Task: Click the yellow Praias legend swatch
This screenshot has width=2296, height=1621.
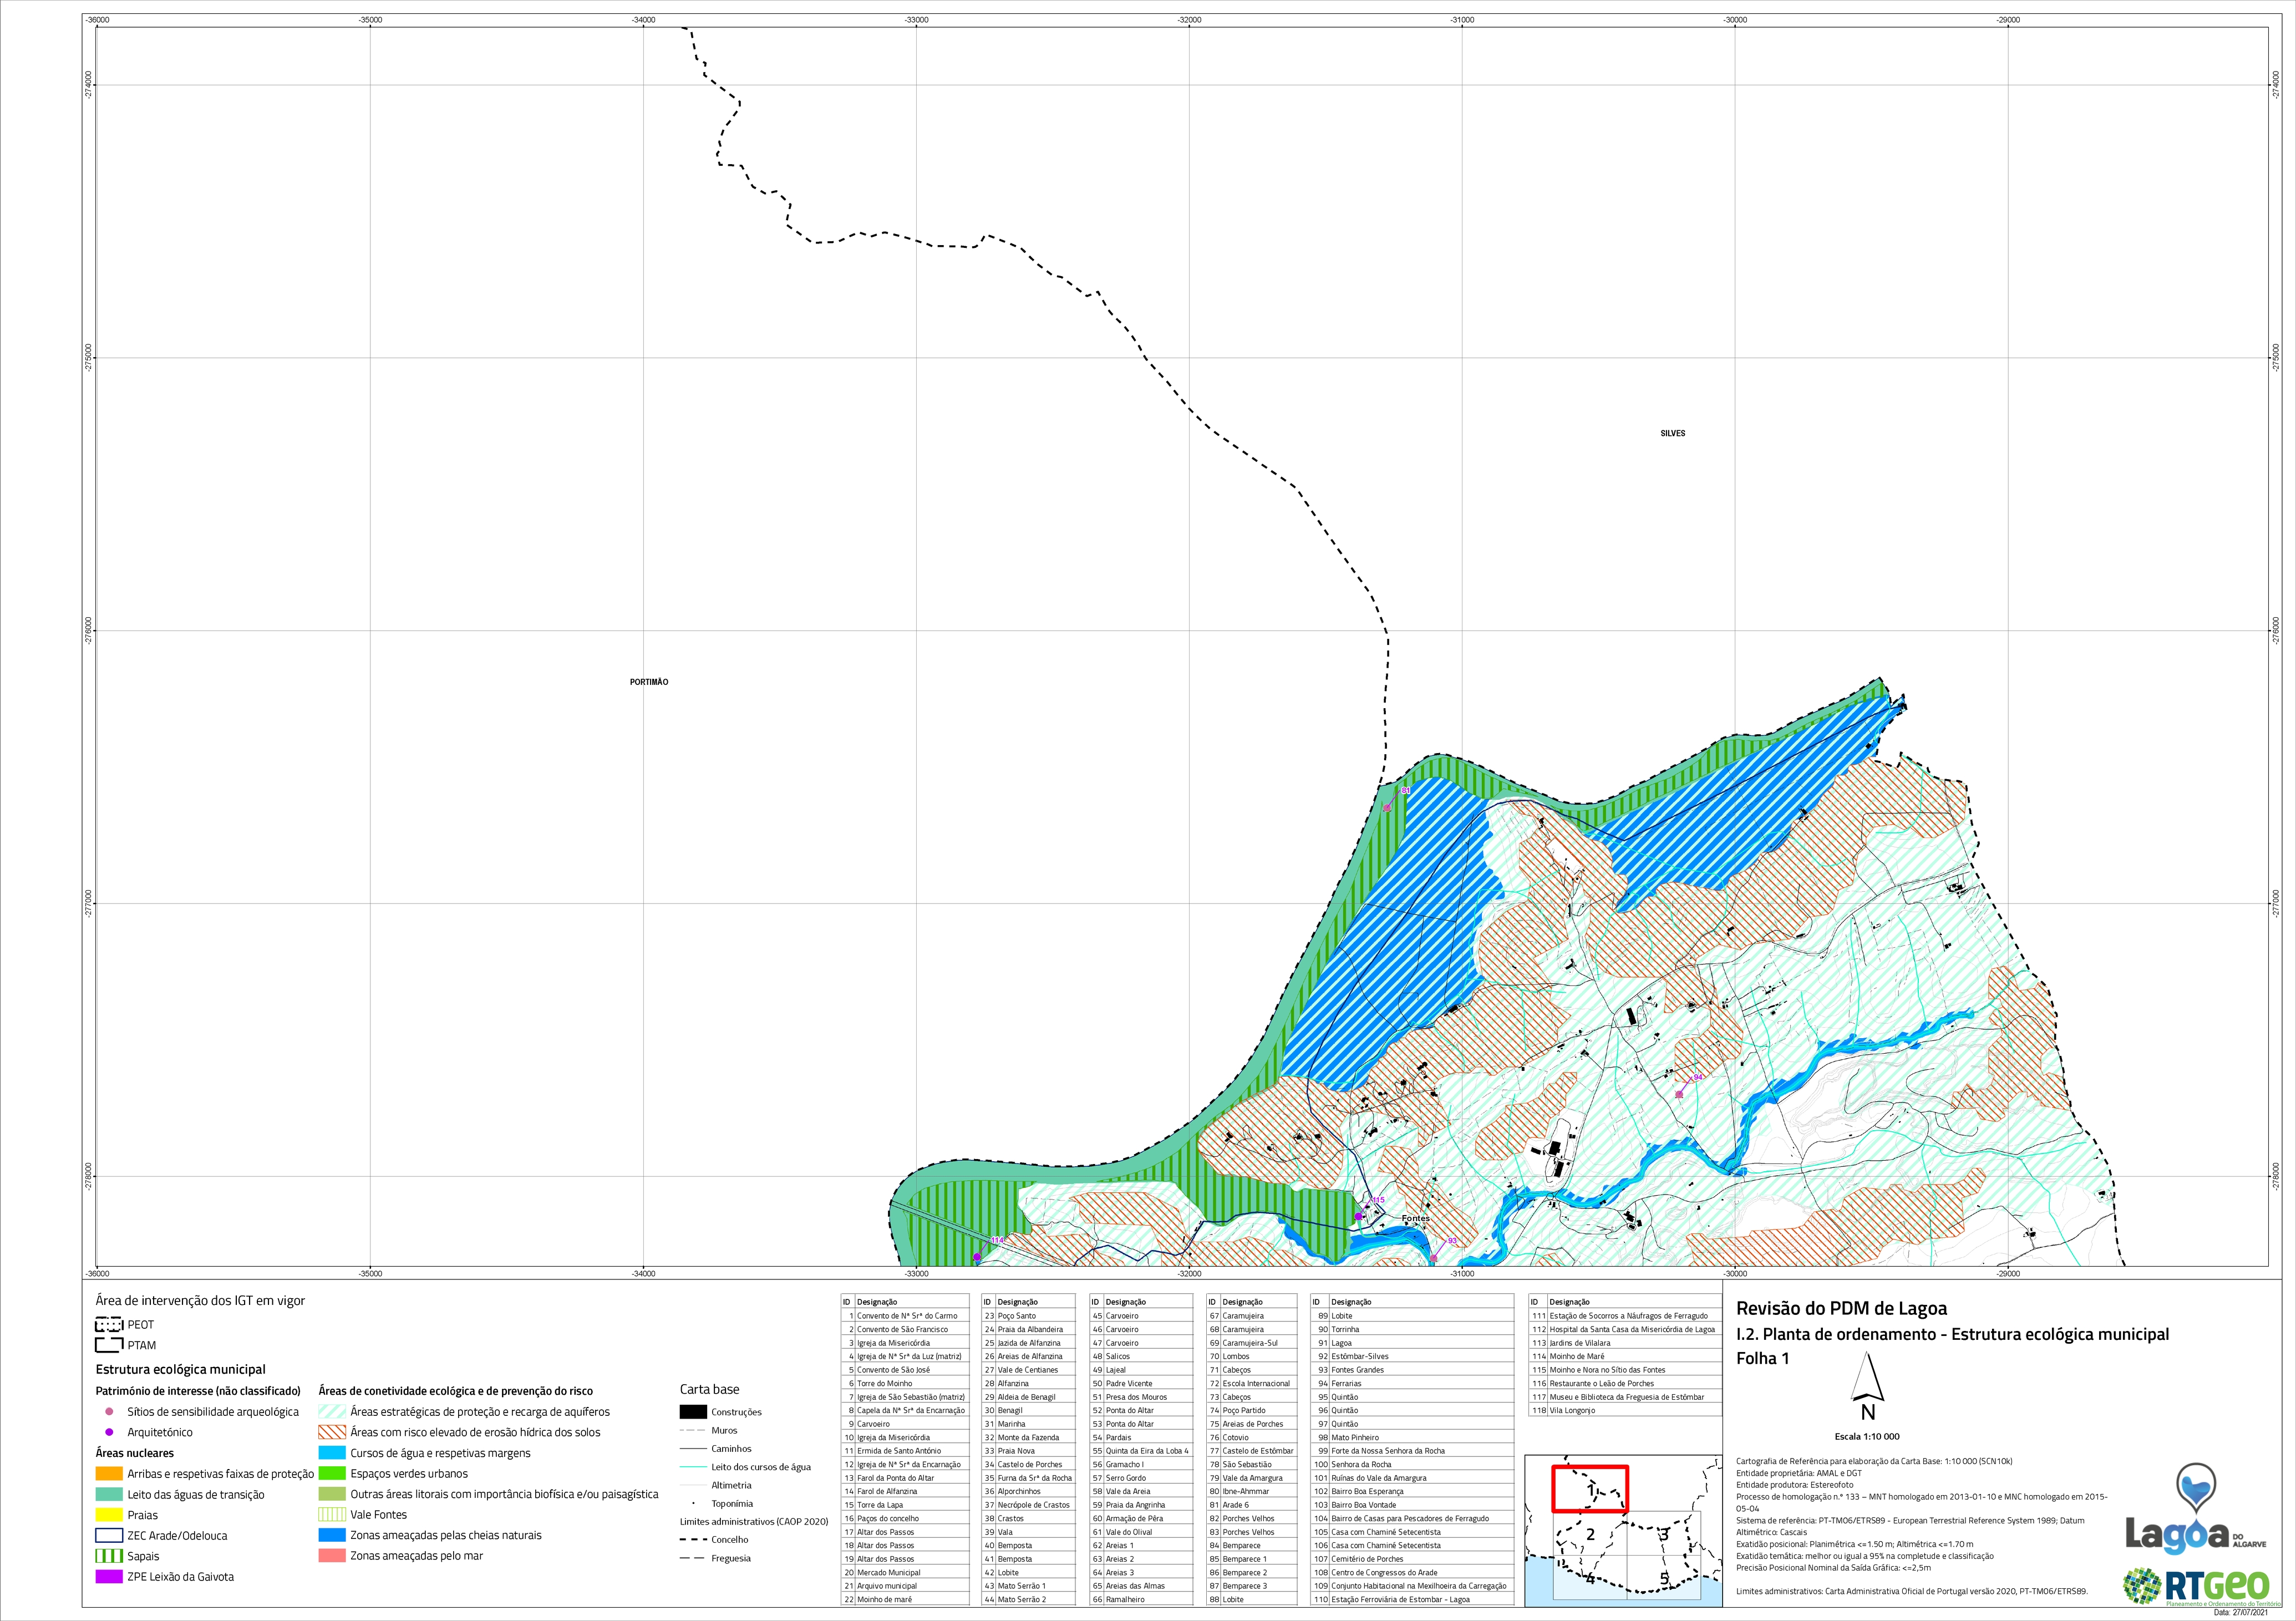Action: pos(109,1515)
